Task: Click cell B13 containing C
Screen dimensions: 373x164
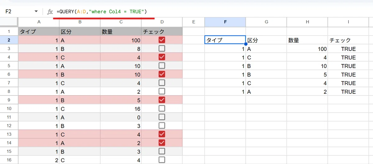Action: [80, 134]
